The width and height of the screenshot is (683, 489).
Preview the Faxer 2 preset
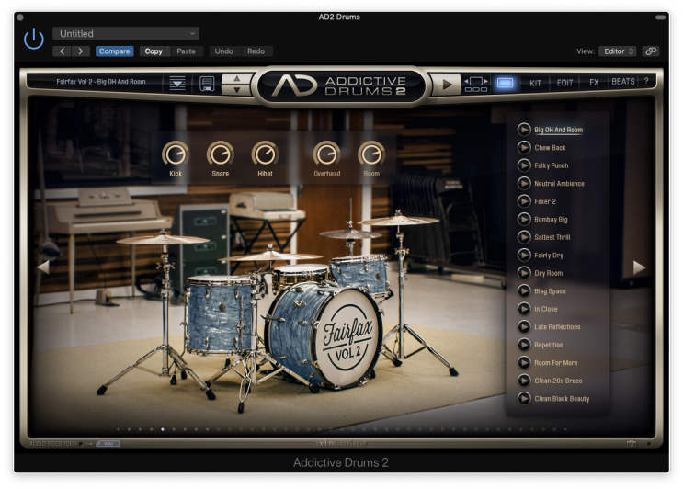point(524,201)
